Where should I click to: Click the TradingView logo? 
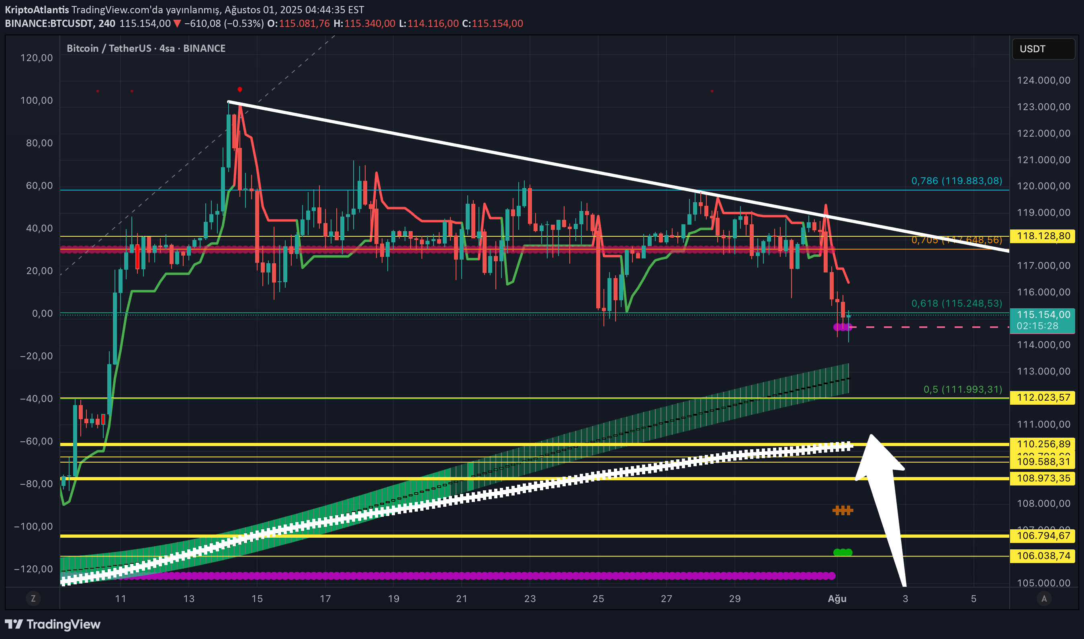pos(53,624)
